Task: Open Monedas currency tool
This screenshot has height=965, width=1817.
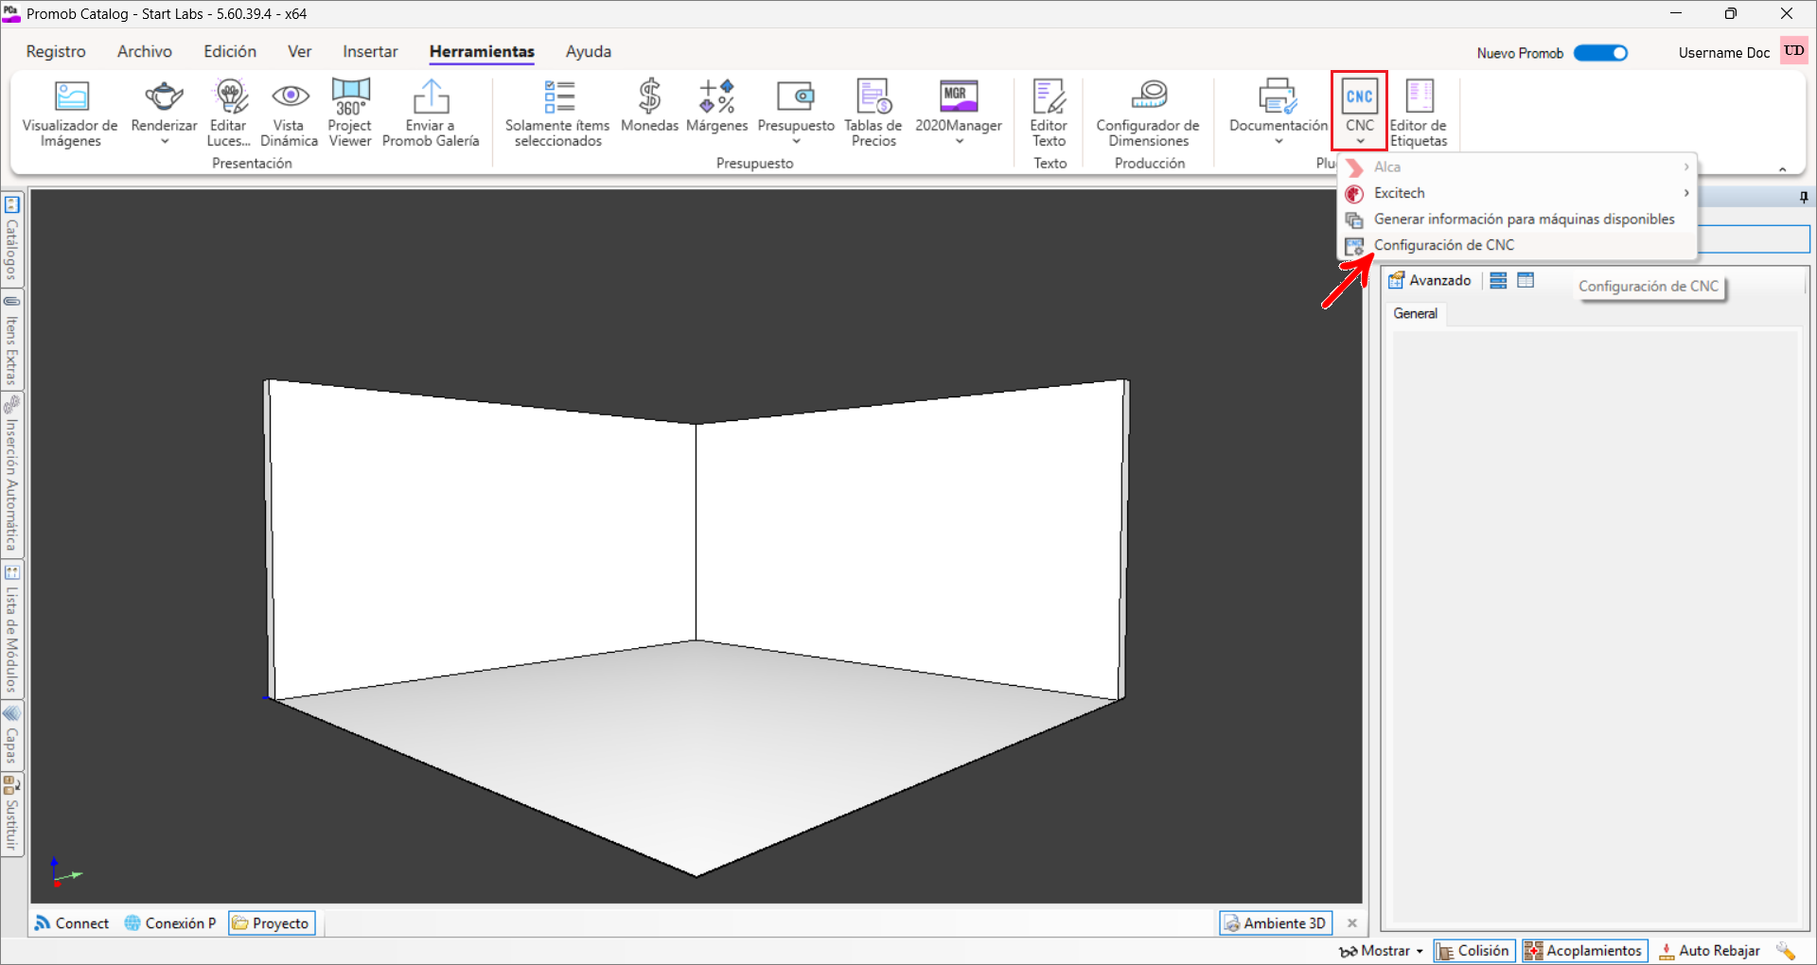Action: click(649, 106)
